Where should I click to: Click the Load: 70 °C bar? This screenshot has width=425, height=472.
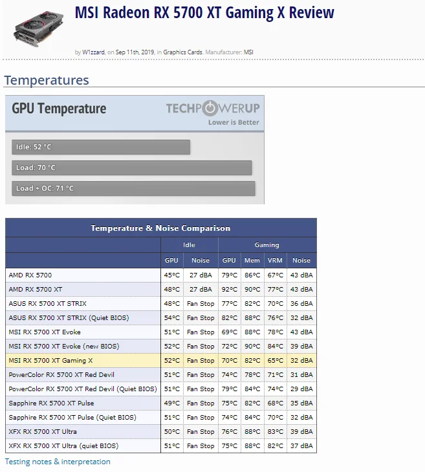(x=131, y=167)
